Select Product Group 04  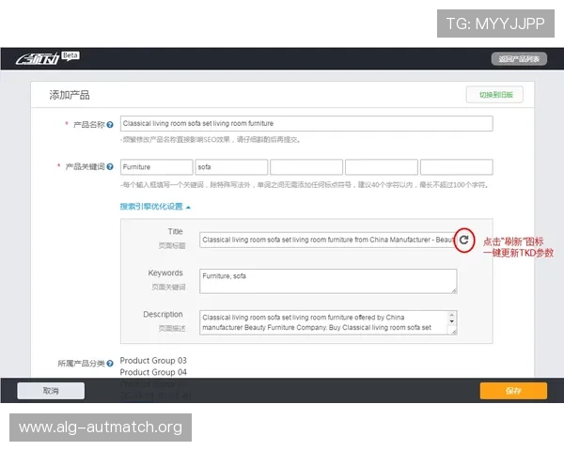pos(153,372)
